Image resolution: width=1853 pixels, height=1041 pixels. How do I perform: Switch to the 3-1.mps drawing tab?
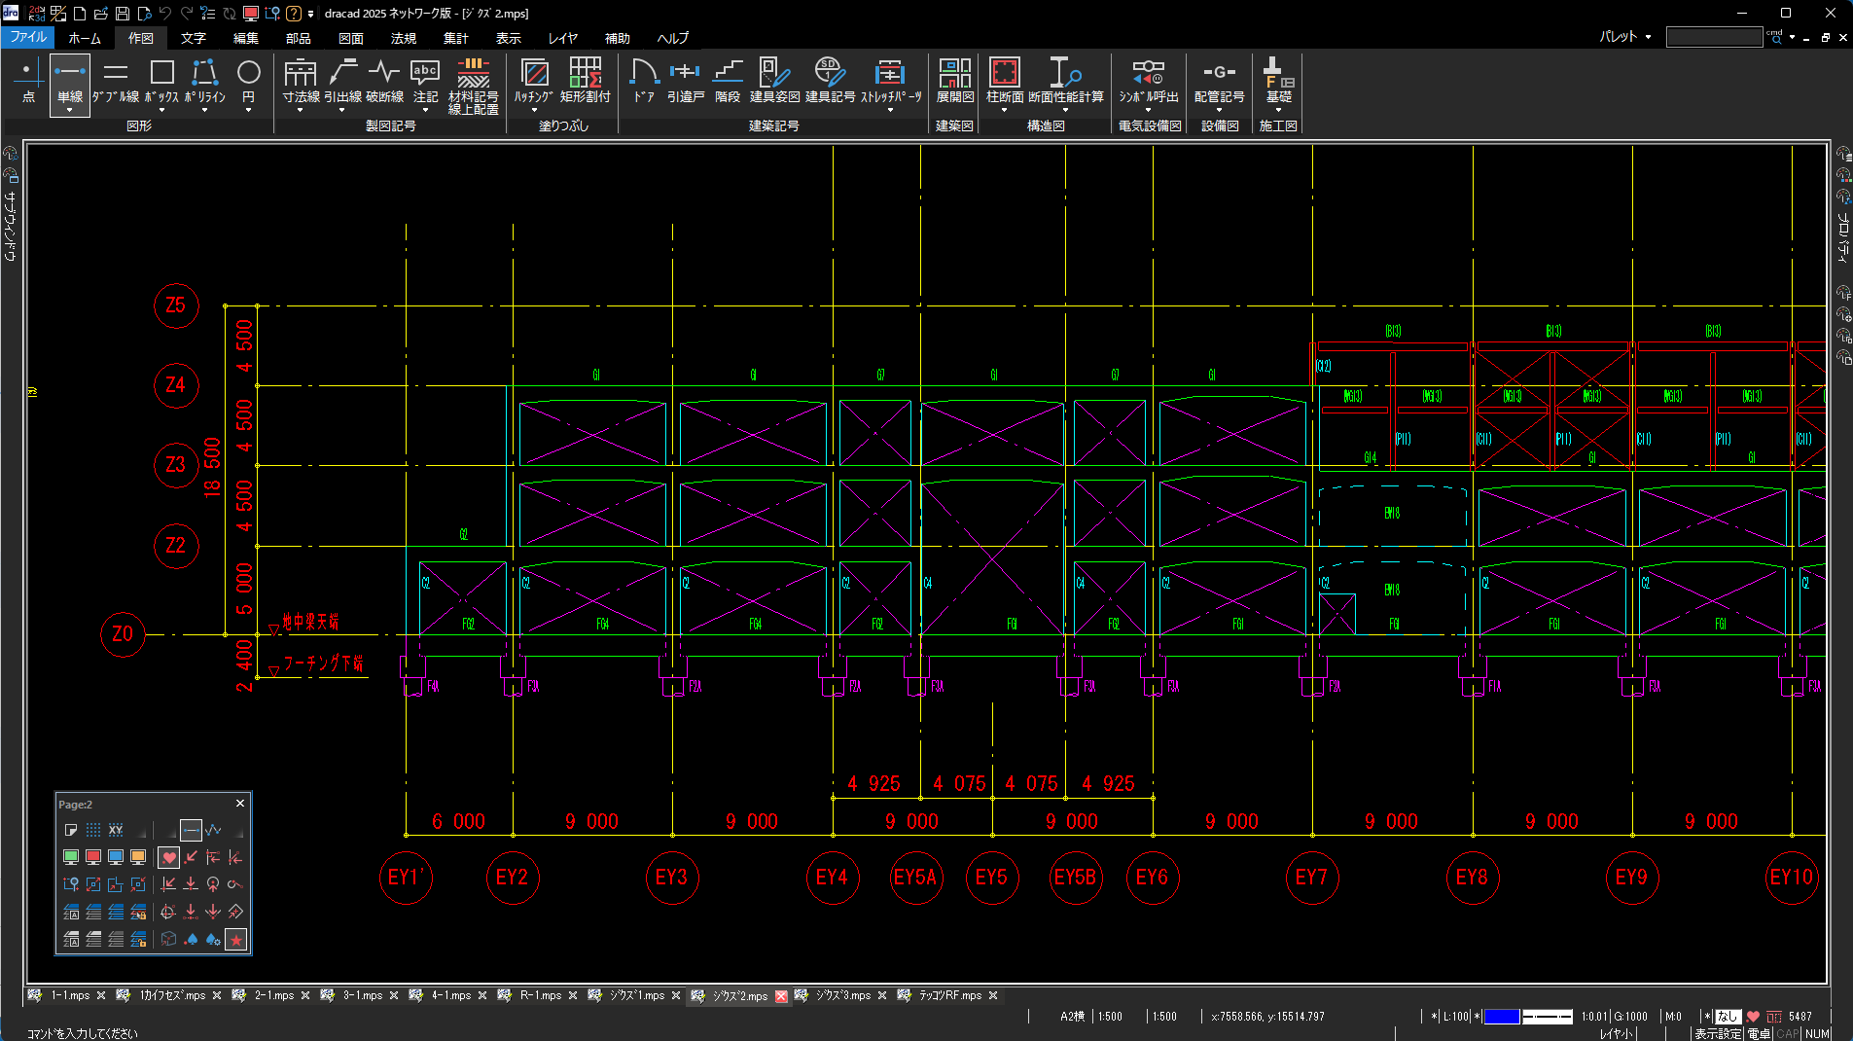[363, 995]
